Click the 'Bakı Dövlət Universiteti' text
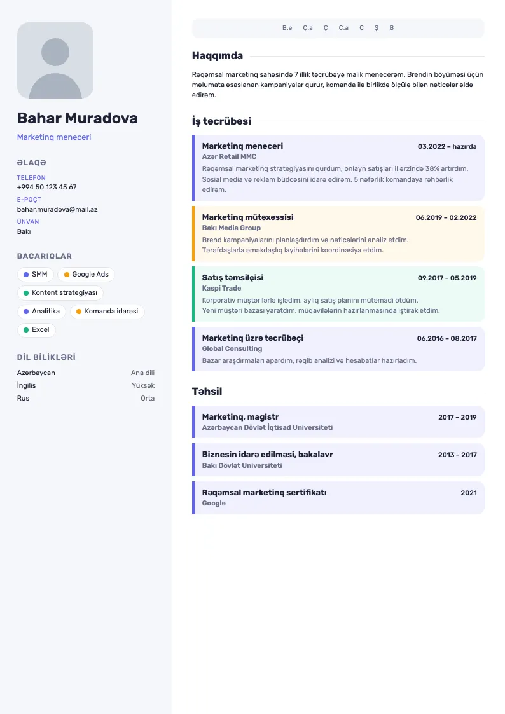 click(242, 465)
